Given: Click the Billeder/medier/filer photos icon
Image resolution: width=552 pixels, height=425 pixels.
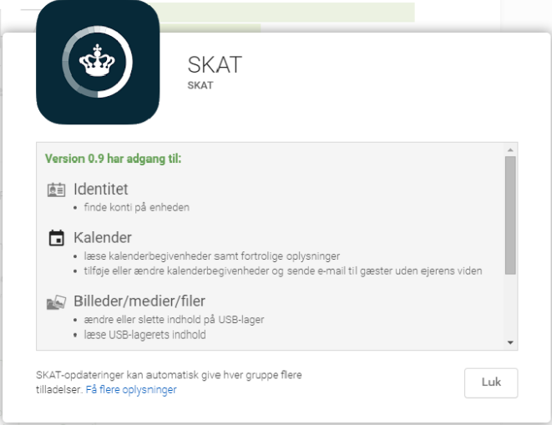Looking at the screenshot, I should point(56,302).
